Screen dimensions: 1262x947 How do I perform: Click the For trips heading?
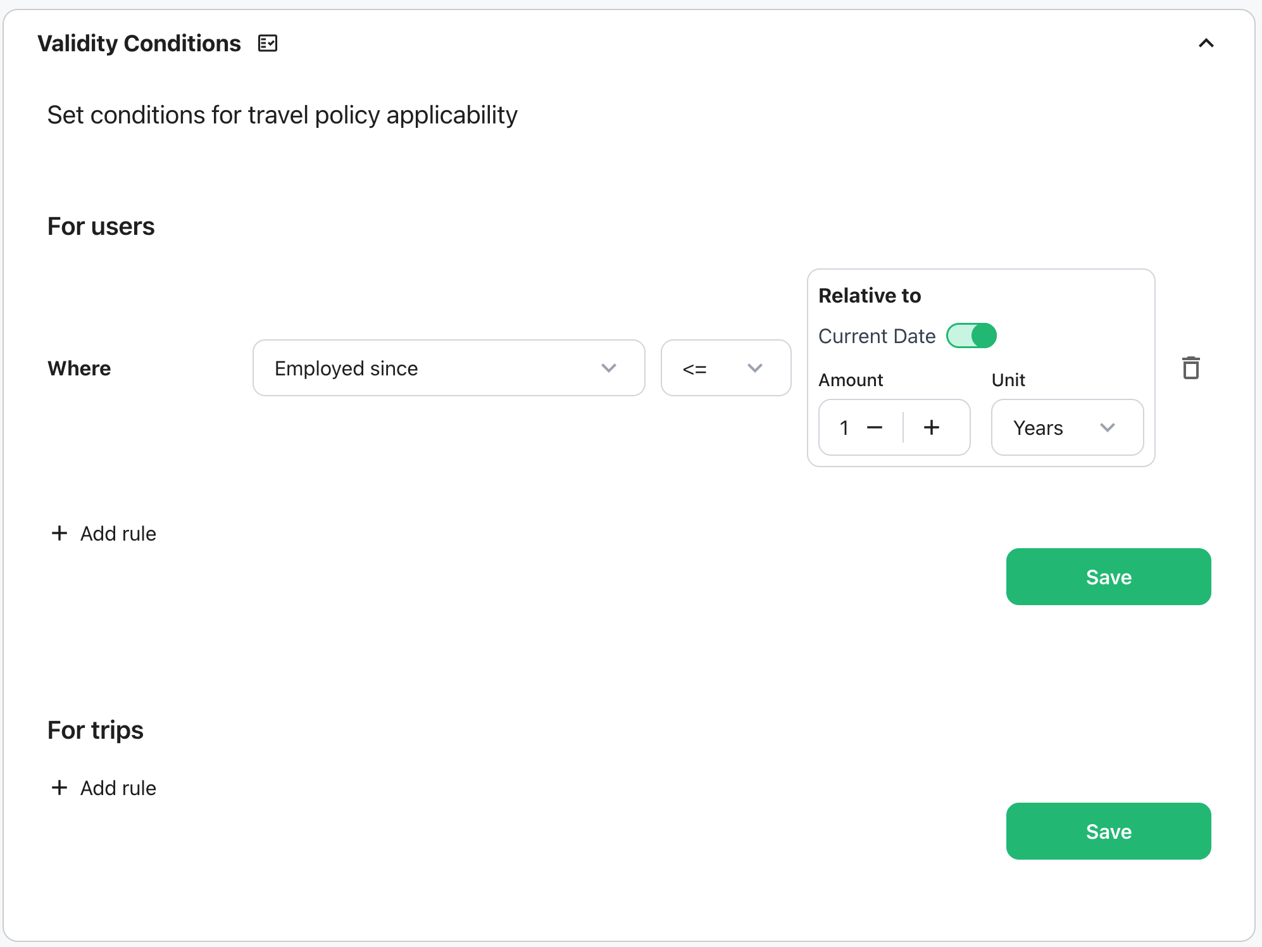coord(96,730)
